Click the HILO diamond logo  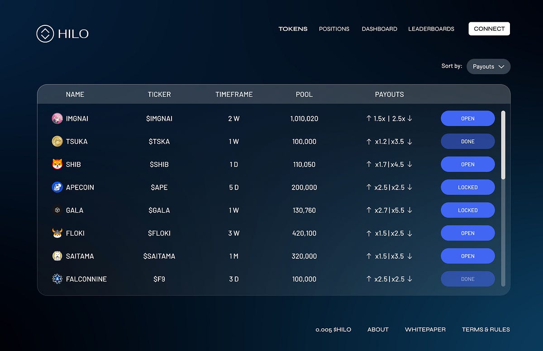tap(44, 33)
